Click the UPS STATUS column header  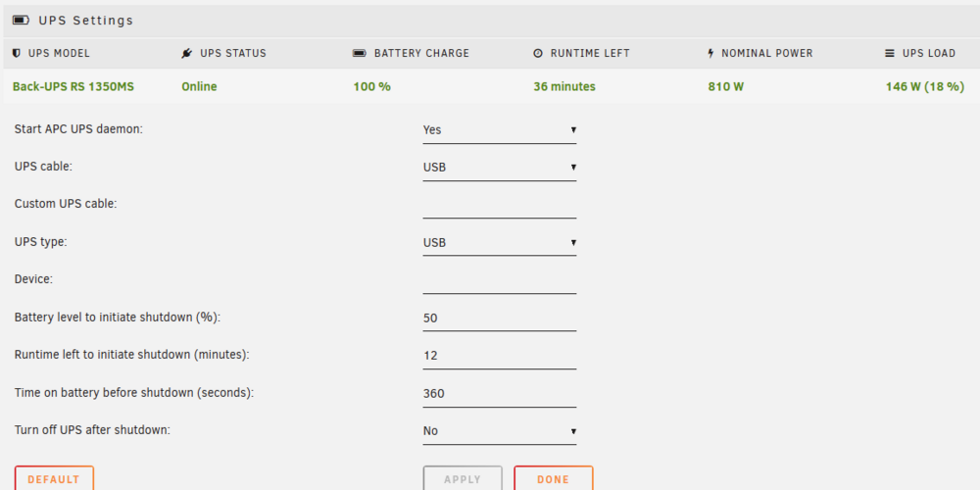point(233,53)
